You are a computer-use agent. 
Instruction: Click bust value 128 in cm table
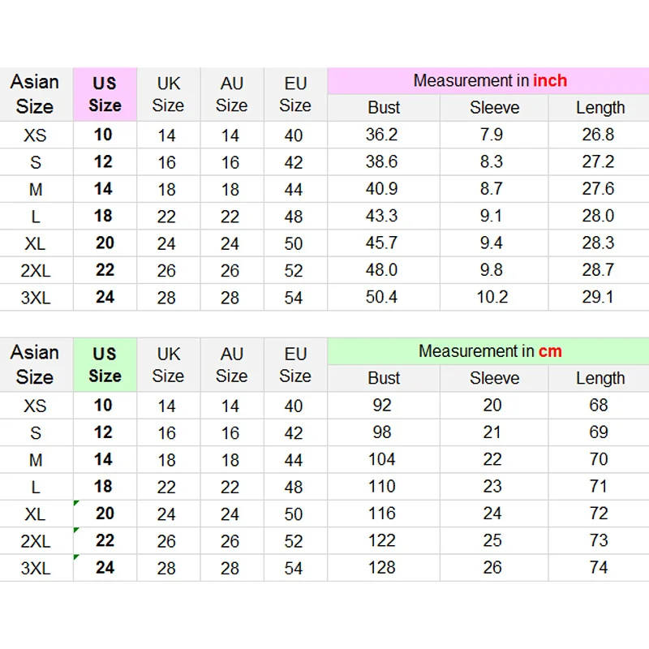pos(381,568)
